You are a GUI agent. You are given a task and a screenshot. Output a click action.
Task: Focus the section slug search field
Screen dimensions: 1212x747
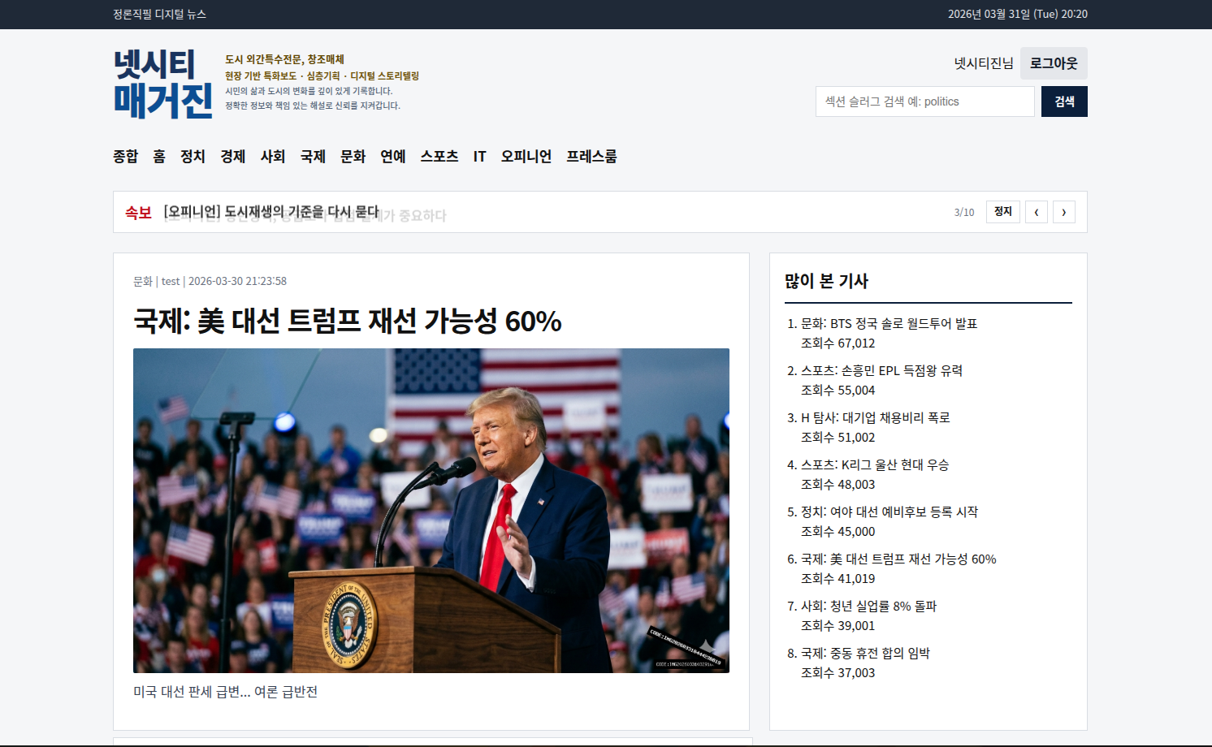924,101
